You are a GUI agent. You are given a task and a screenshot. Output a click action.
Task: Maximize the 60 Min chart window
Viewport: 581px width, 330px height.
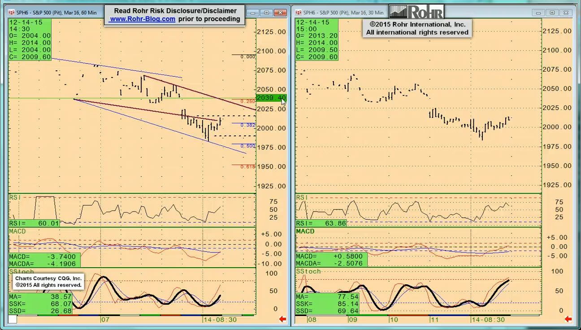click(266, 13)
